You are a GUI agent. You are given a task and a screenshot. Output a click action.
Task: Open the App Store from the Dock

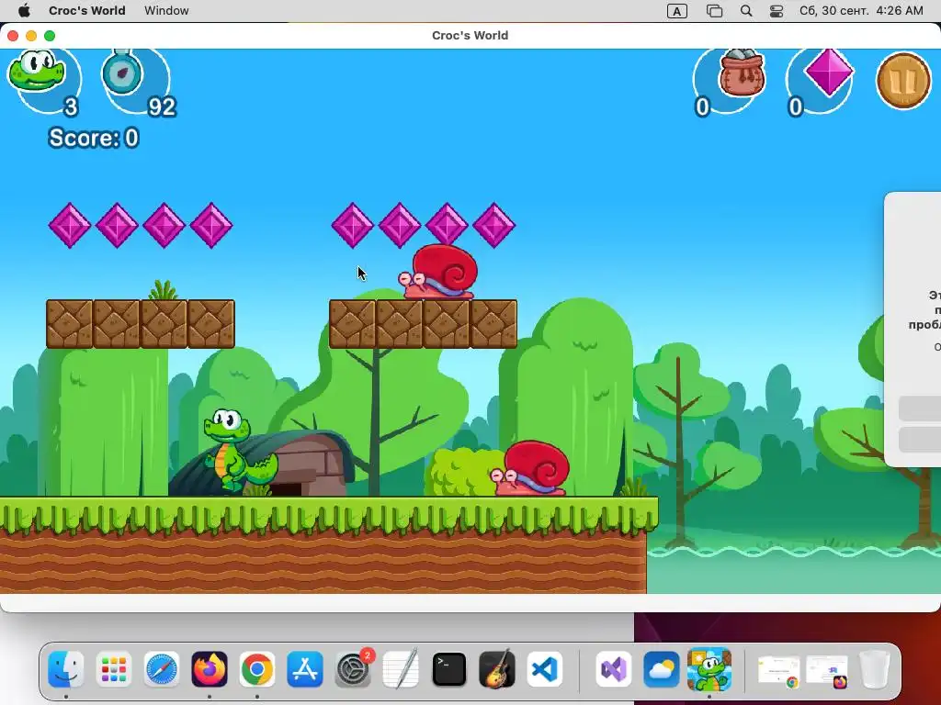(x=305, y=669)
